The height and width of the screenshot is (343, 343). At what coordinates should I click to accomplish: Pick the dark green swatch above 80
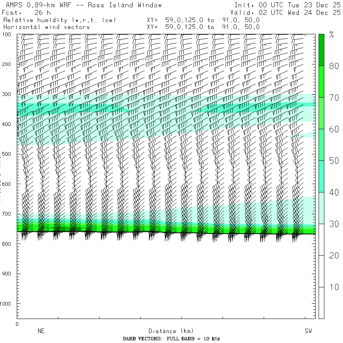[x=321, y=50]
